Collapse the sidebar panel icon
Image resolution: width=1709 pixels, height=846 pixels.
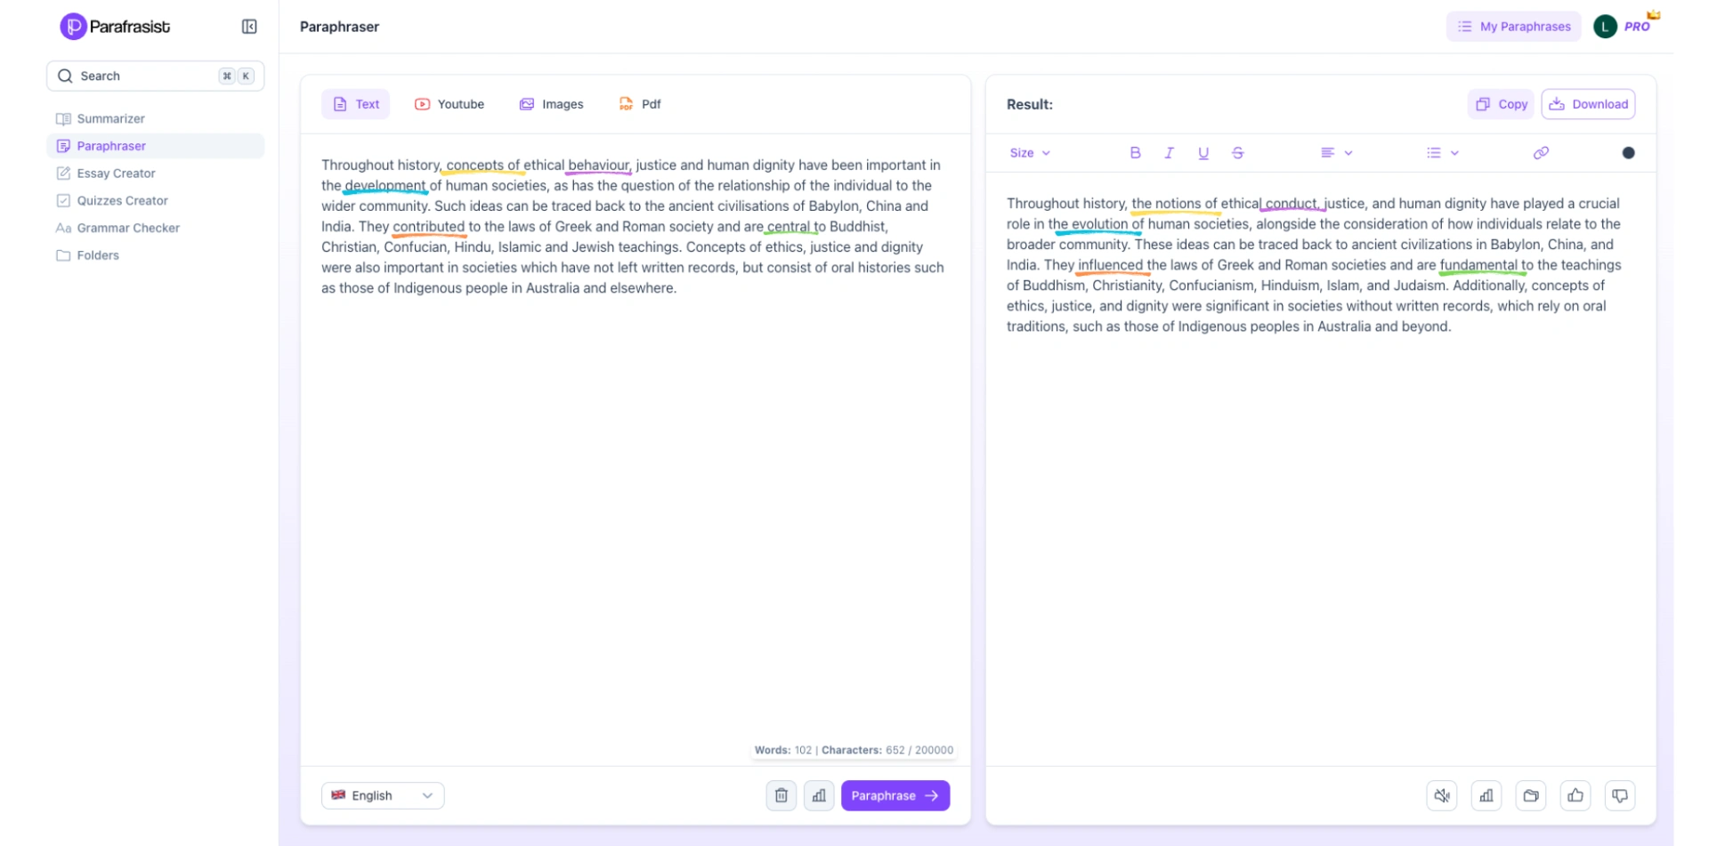tap(249, 27)
